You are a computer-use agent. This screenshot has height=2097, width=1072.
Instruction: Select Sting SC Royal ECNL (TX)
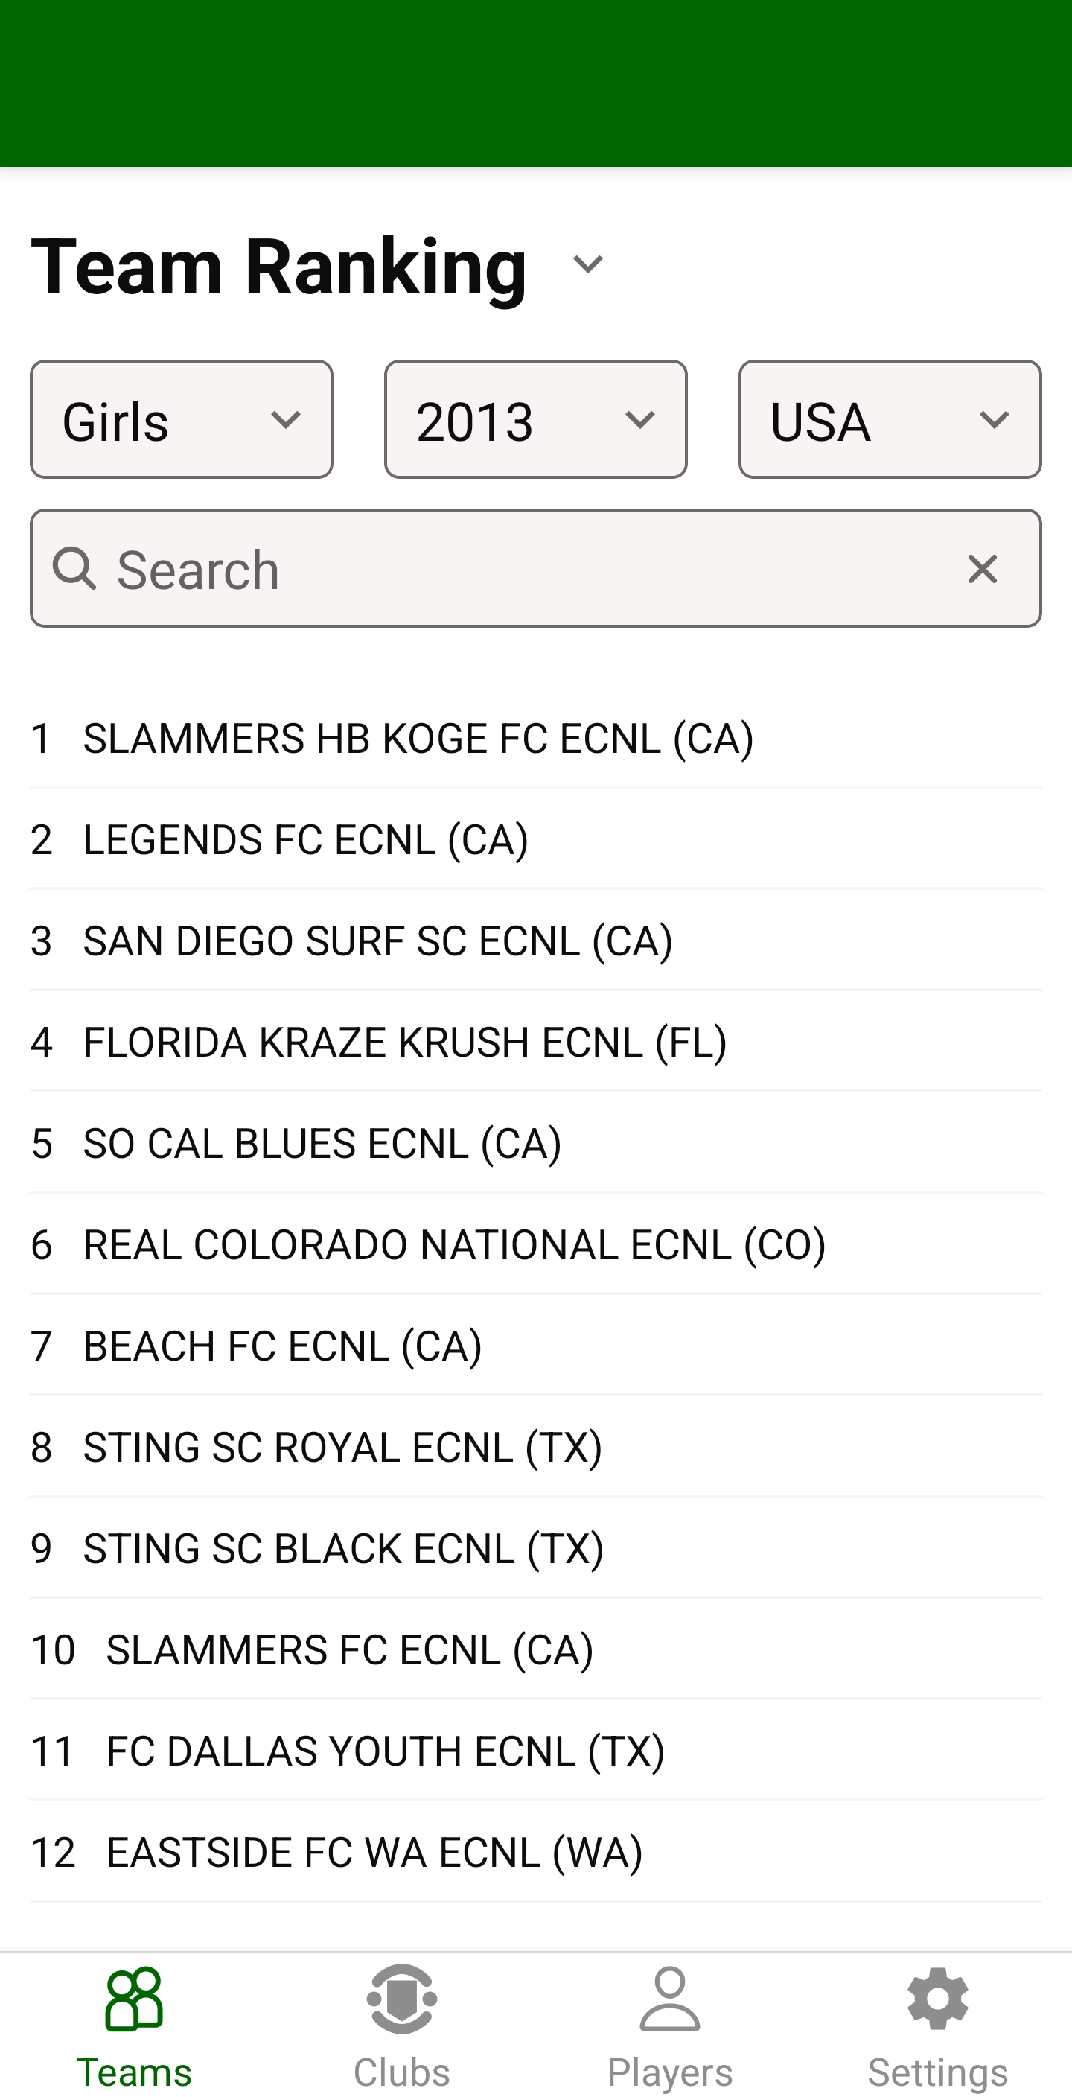[342, 1447]
